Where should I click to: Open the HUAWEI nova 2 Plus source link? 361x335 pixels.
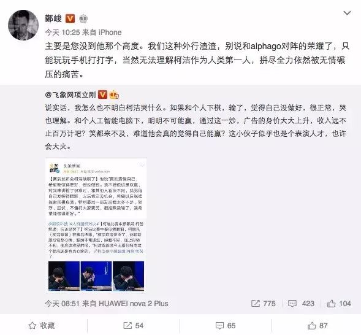pos(133,304)
